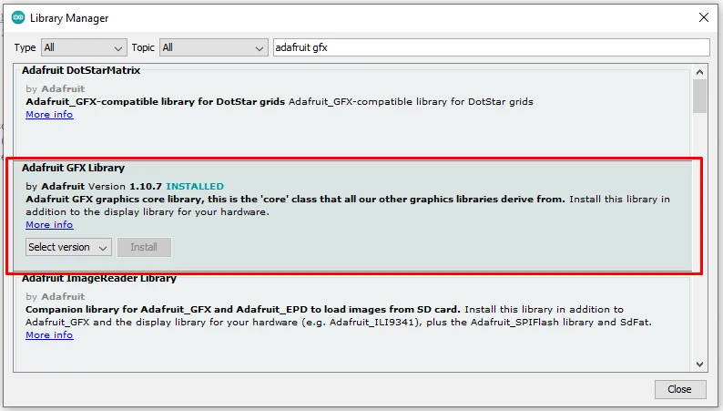Click 'Companion library for Adafruit_GFX' description

coord(243,310)
